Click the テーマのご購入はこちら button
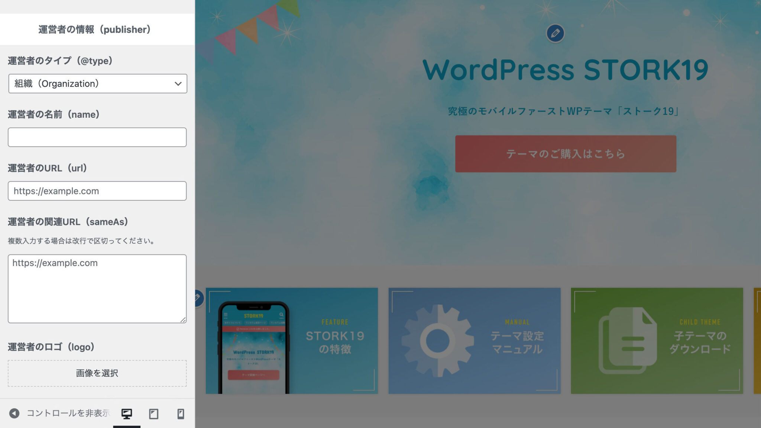 click(566, 154)
